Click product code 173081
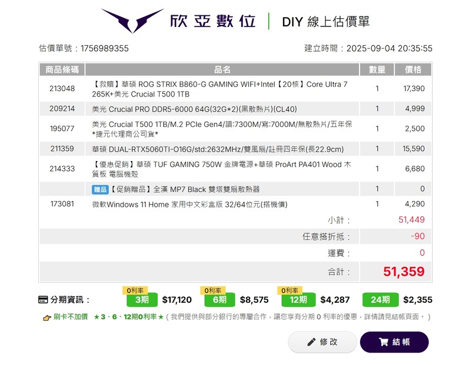459x365 pixels. 62,204
